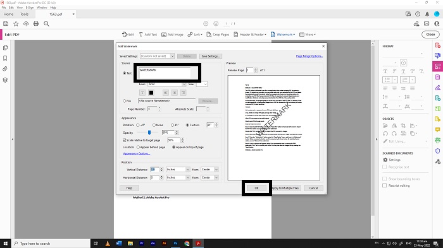Click the black text color swatch
This screenshot has width=443, height=248.
(x=151, y=93)
